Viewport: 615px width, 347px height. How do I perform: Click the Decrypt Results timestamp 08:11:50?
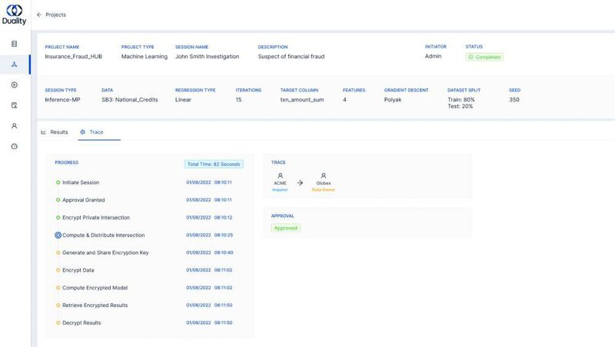pos(223,323)
